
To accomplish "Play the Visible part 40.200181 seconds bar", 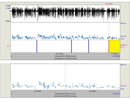I will pyautogui.click(x=65, y=94).
